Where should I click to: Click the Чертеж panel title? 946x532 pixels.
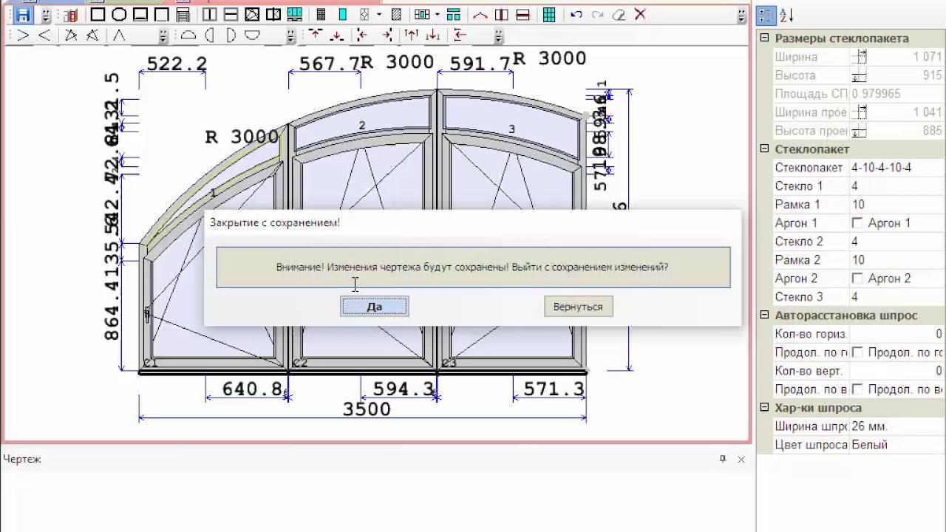coord(22,460)
